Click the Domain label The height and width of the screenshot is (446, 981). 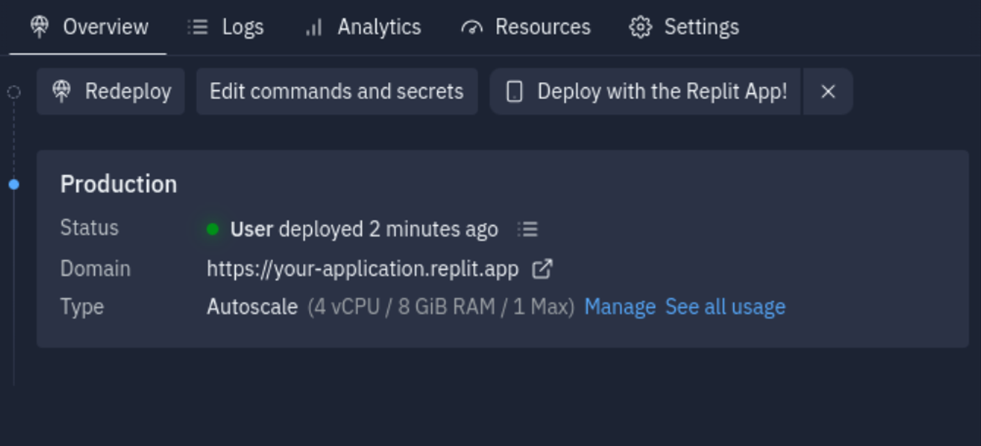[95, 268]
